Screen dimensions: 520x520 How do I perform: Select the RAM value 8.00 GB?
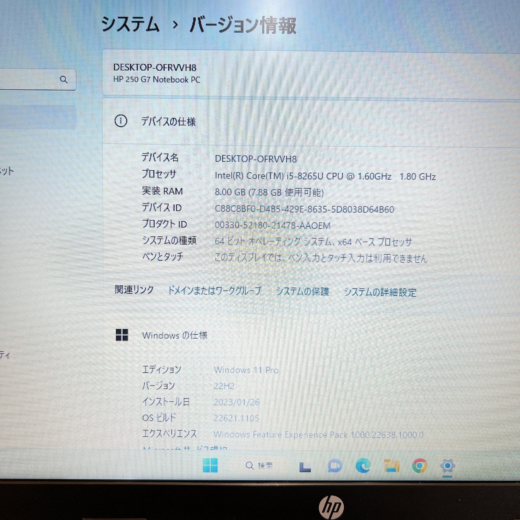coord(269,192)
